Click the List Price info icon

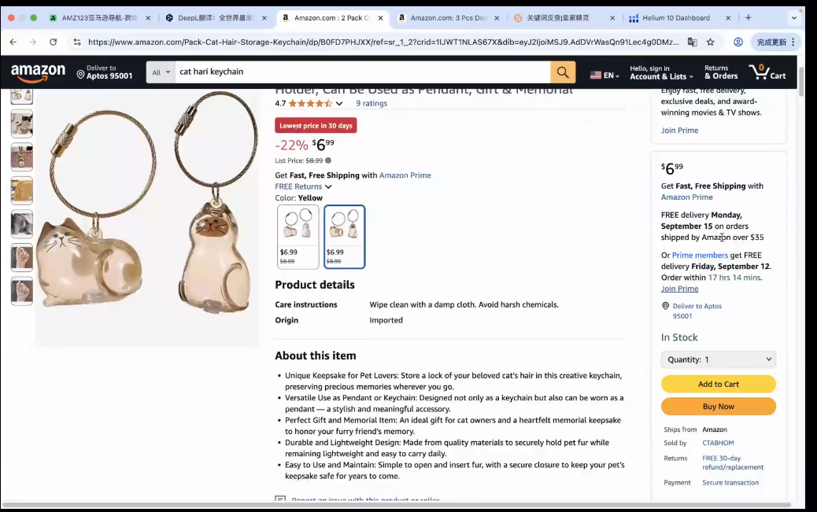pyautogui.click(x=328, y=160)
